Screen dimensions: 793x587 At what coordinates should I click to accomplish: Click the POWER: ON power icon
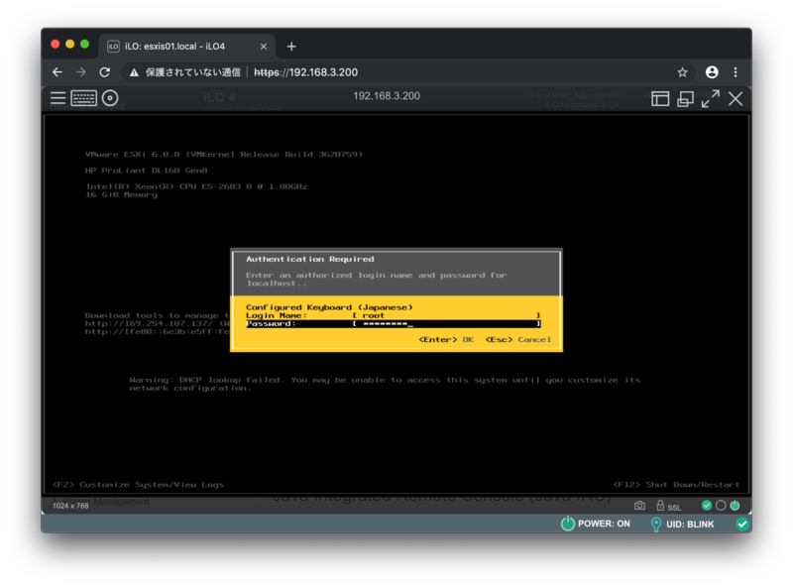(x=567, y=524)
